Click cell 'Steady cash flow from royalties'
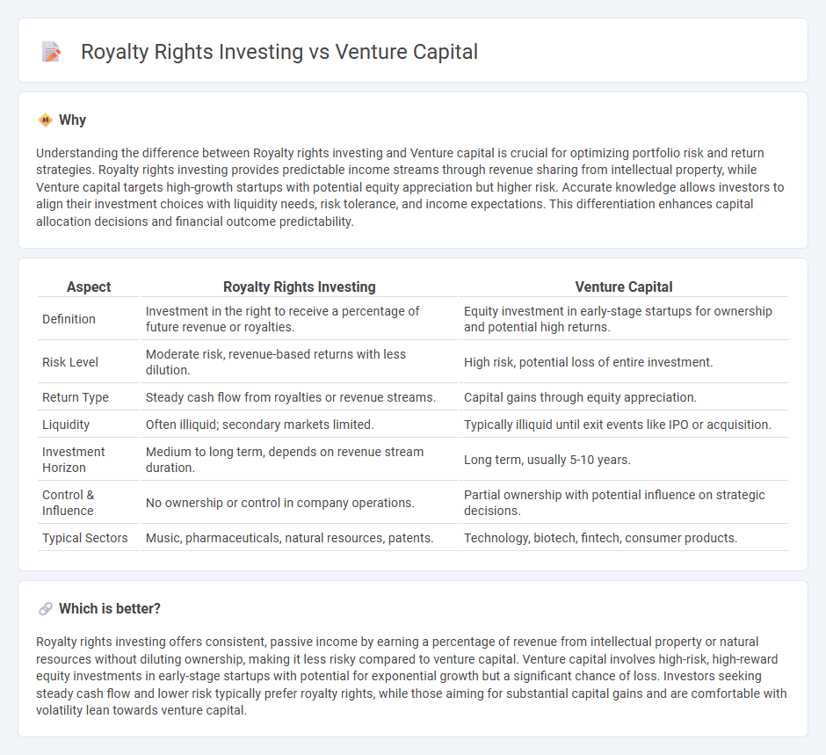Screen dimensions: 826x755 (300, 397)
